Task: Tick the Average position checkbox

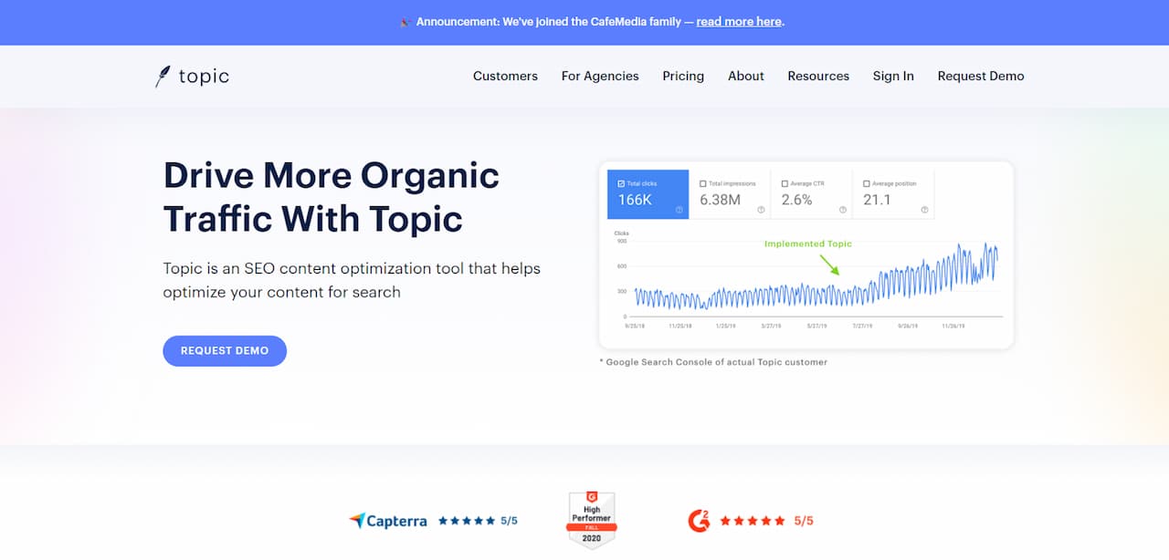Action: tap(866, 183)
